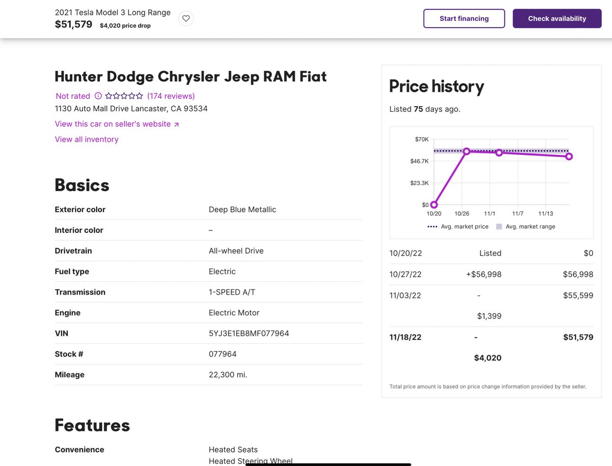Click the Heated Seats feature

233,450
